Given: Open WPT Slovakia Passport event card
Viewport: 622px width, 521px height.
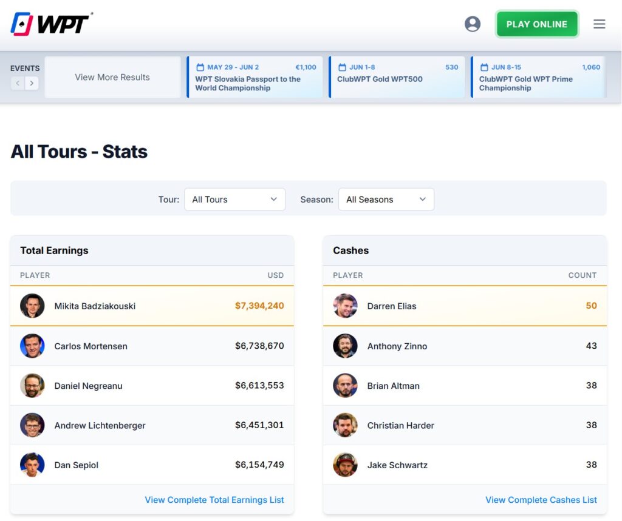Looking at the screenshot, I should [255, 77].
